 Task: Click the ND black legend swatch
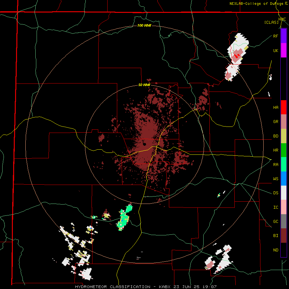click(284, 250)
